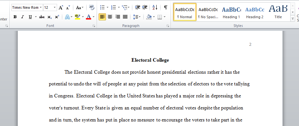The image size is (299, 126).
Task: Click Shrink Font icon
Action: point(68,7)
